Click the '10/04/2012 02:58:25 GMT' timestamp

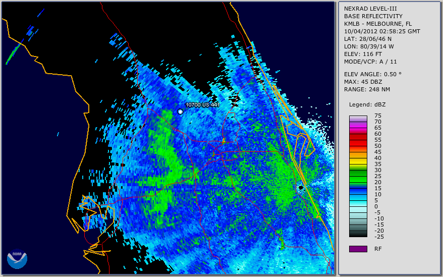(382, 31)
